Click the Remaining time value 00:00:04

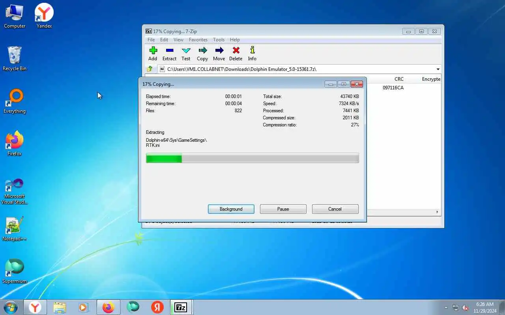[234, 104]
